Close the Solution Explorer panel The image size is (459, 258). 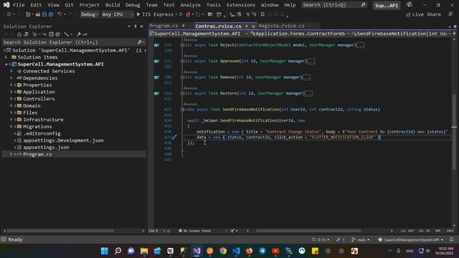142,27
